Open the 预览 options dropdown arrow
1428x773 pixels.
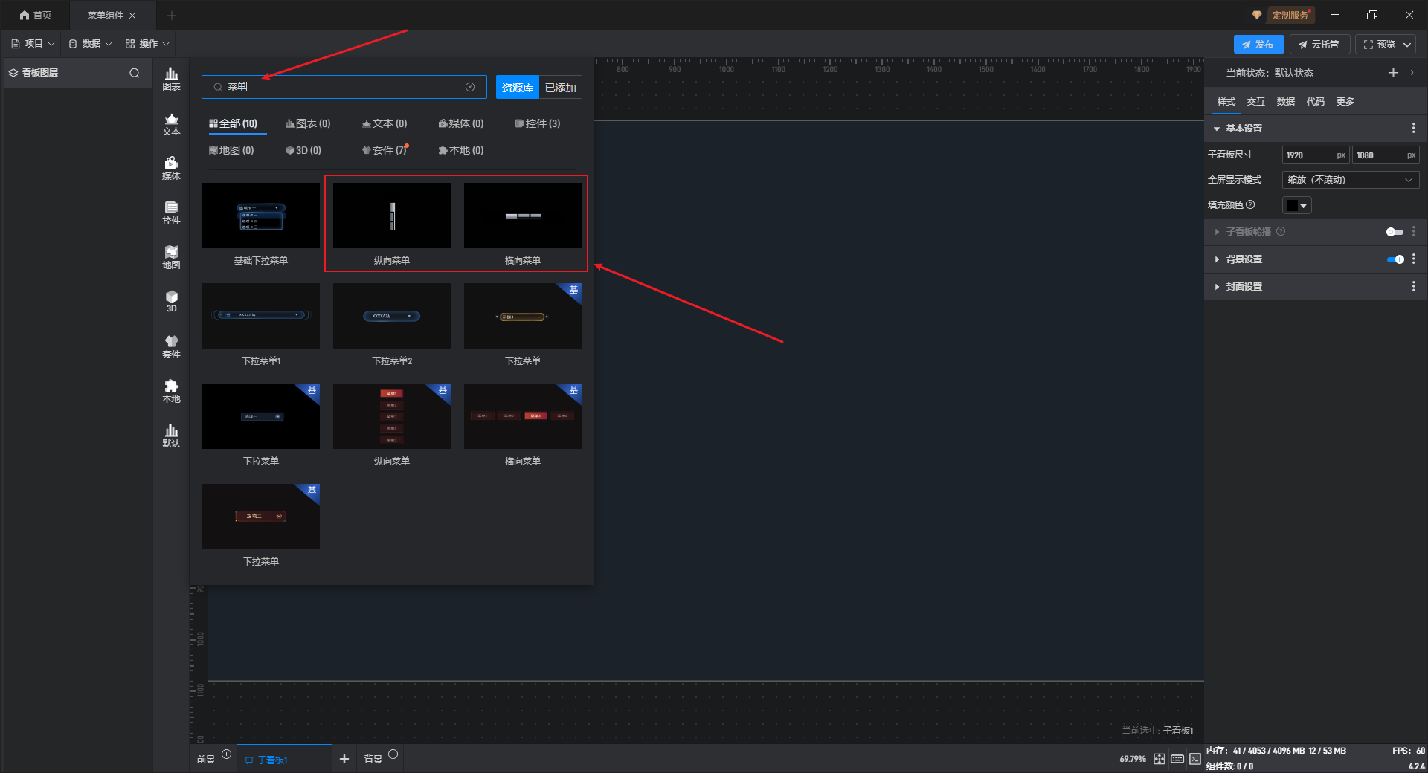[x=1407, y=45]
